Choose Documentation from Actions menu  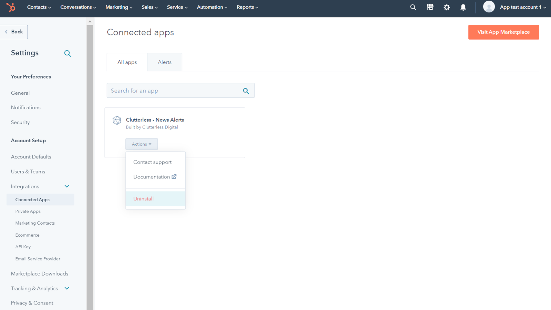click(x=155, y=177)
